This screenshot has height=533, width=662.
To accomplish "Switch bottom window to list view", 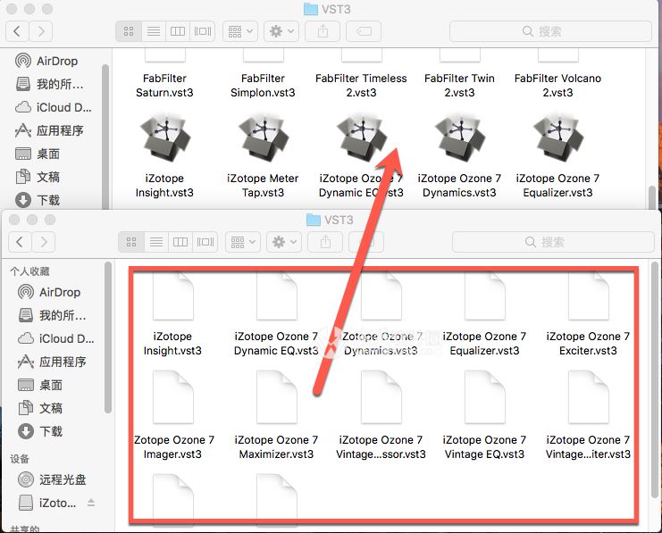I will (x=156, y=242).
